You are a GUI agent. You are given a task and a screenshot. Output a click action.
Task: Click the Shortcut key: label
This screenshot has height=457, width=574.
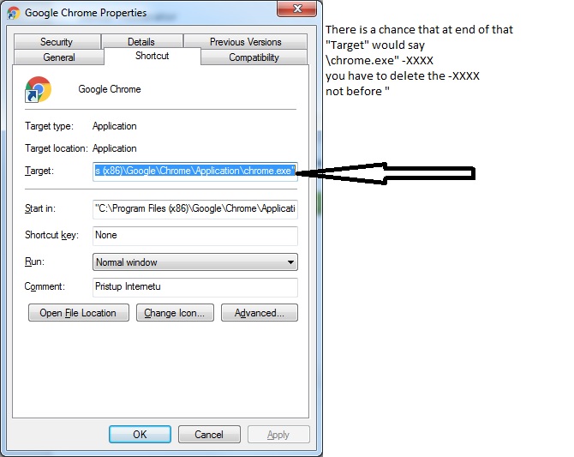(51, 235)
